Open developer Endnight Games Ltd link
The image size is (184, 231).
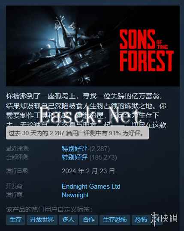[91, 187]
